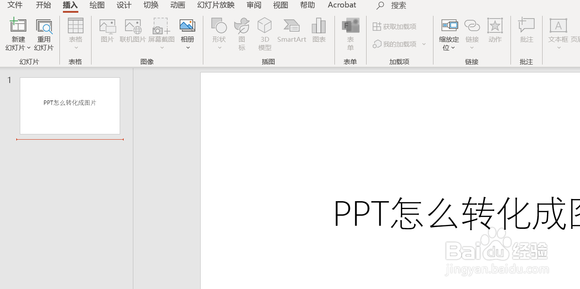Click 获取加载项 get add-ins
This screenshot has width=580, height=289.
pos(395,27)
